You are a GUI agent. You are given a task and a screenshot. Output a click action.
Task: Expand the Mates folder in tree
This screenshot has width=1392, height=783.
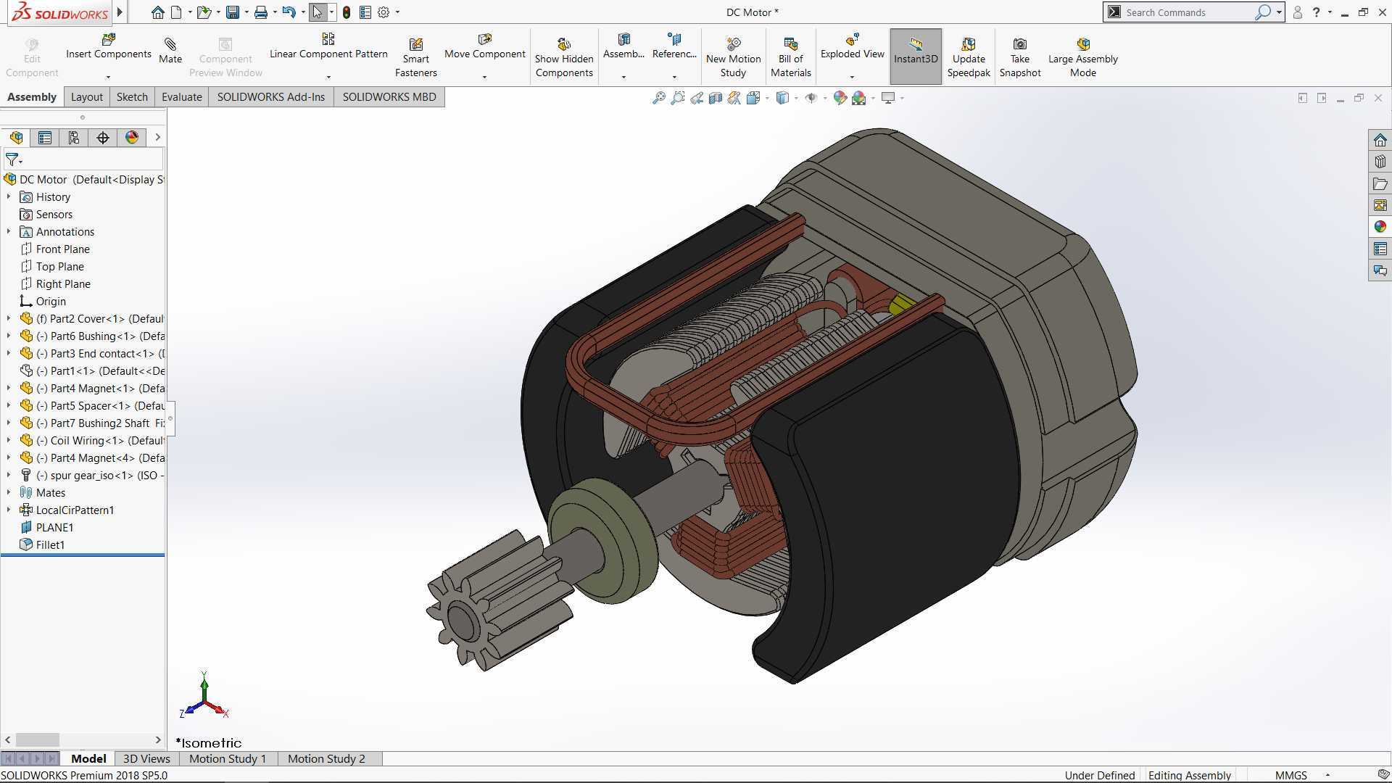coord(9,492)
